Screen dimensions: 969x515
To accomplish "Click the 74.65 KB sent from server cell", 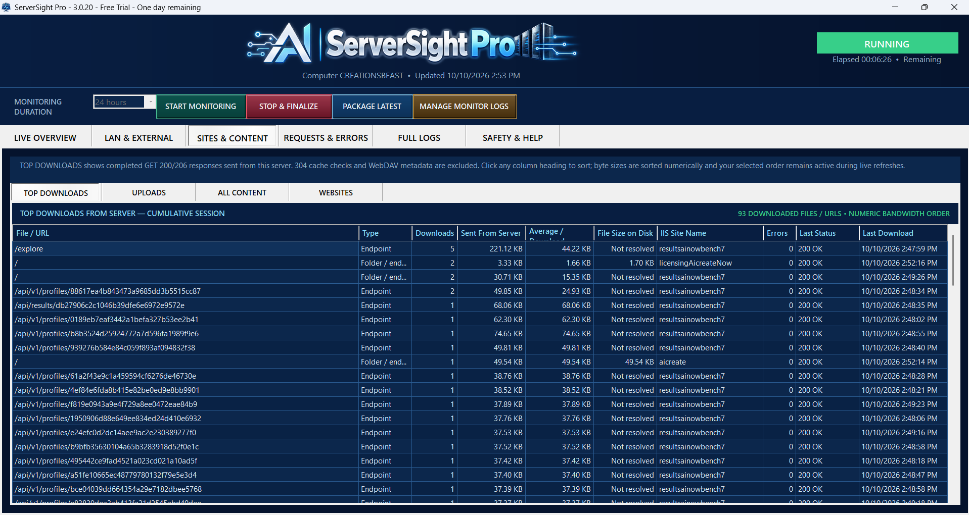I will (x=491, y=334).
